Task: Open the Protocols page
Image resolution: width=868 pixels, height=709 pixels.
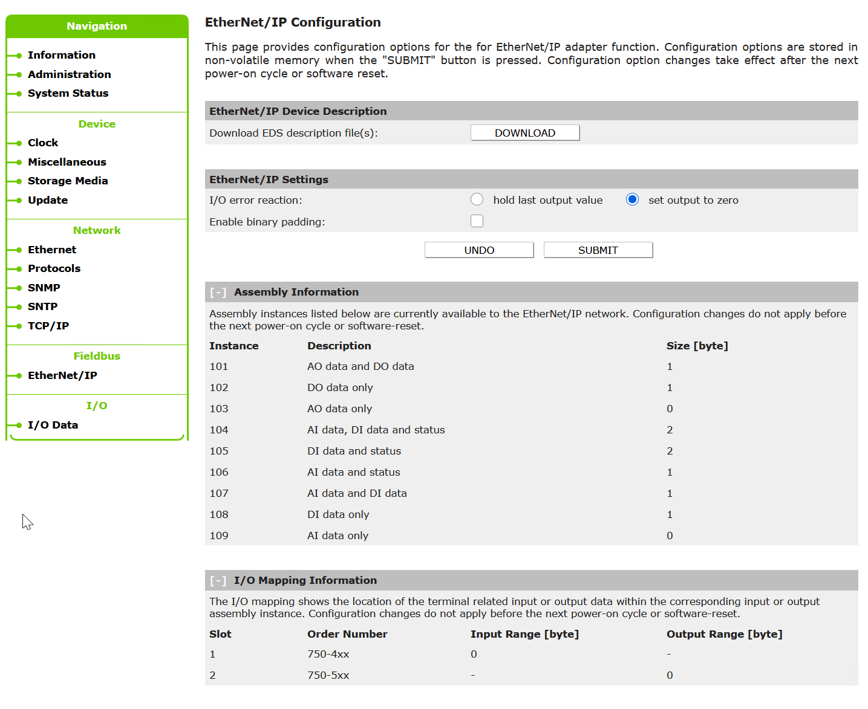Action: [x=54, y=268]
